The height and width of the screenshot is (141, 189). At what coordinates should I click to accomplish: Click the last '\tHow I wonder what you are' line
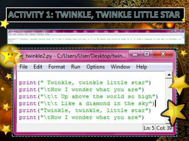click(81, 117)
